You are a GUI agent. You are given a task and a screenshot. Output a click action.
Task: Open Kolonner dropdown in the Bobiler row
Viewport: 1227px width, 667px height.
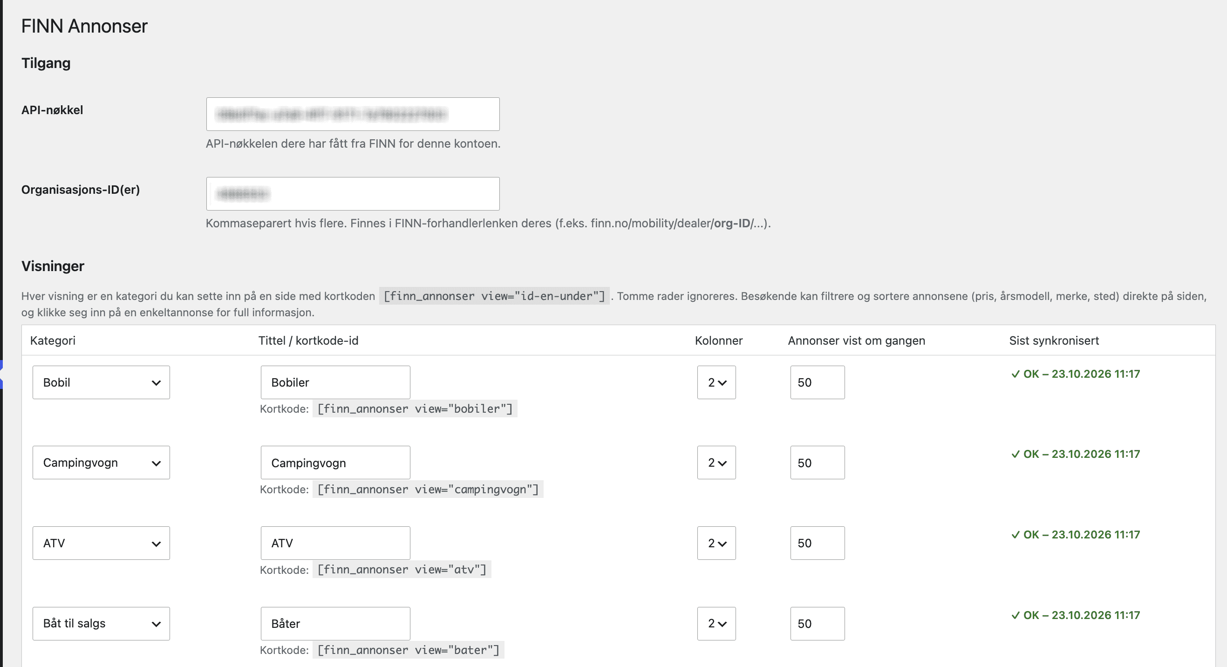click(x=716, y=382)
